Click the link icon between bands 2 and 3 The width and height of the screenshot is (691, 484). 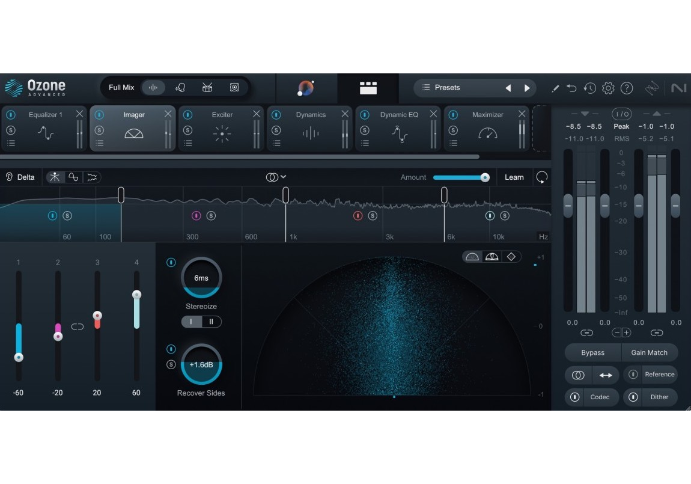[x=77, y=326]
